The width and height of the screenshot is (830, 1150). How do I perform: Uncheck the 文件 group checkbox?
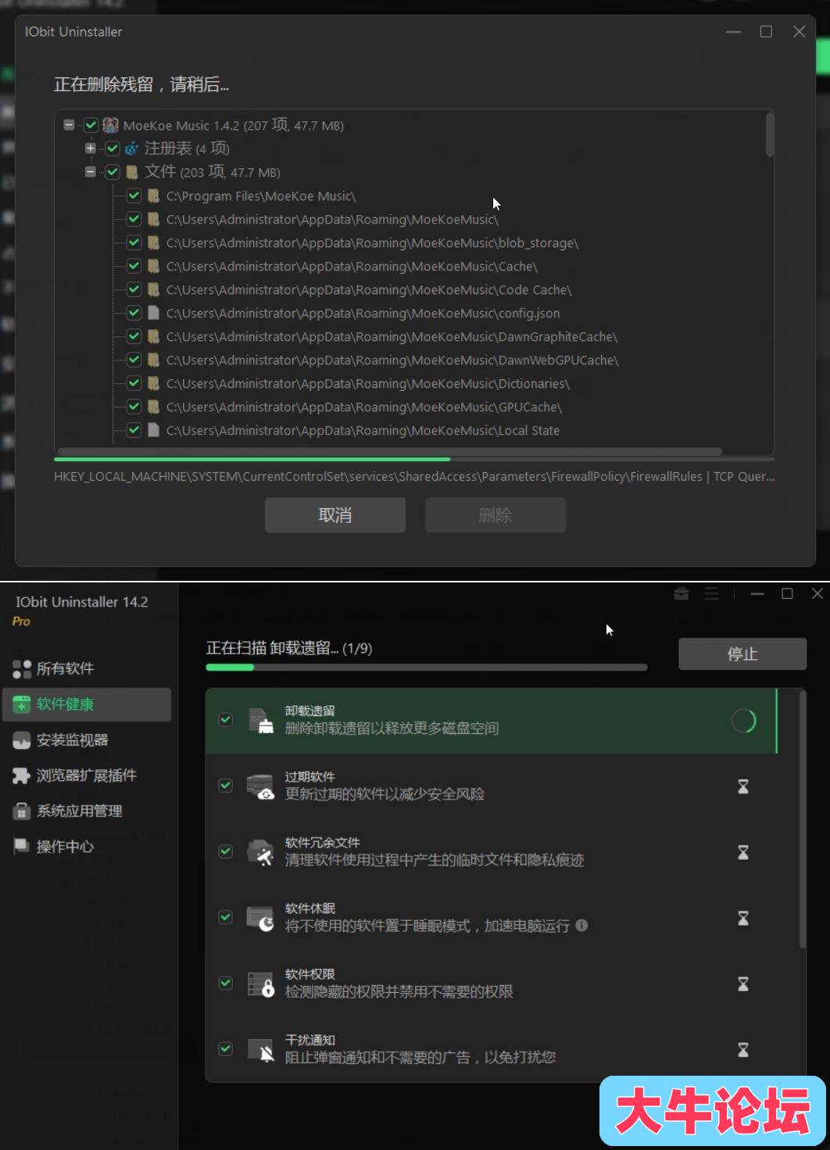(x=113, y=172)
